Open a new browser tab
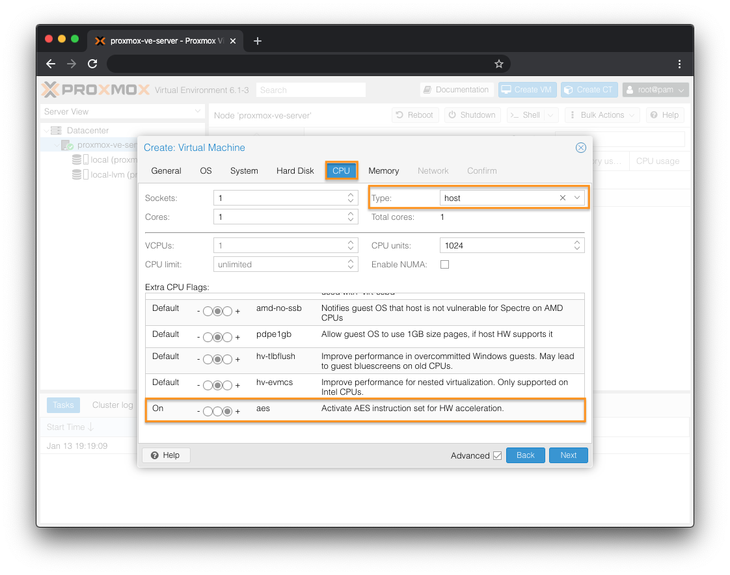The width and height of the screenshot is (730, 575). click(x=258, y=41)
